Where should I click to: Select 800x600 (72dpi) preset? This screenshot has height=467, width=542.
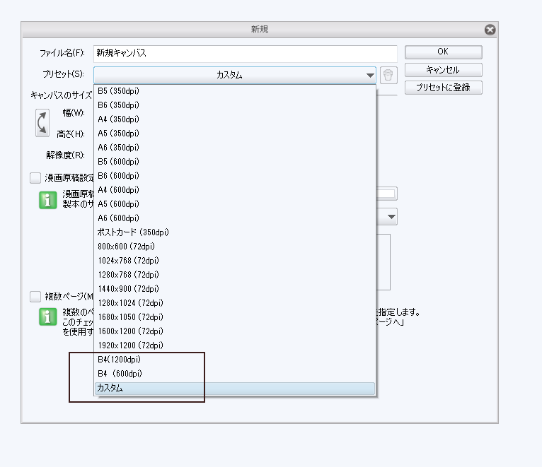point(235,247)
